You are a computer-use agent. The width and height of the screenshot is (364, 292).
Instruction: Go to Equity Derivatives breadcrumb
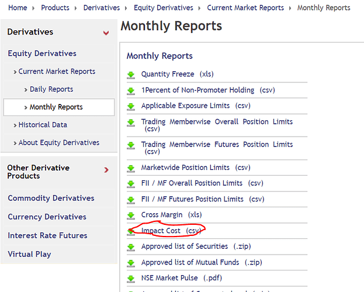pos(164,8)
